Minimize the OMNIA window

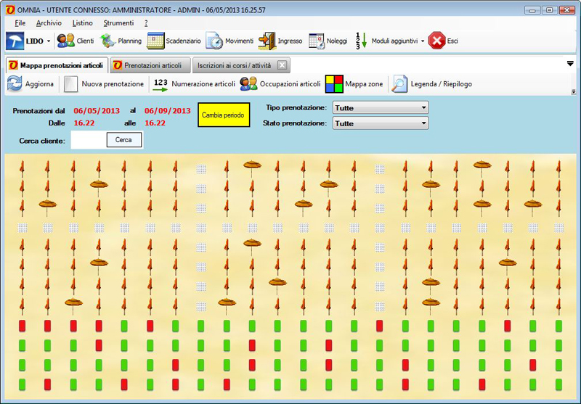532,10
